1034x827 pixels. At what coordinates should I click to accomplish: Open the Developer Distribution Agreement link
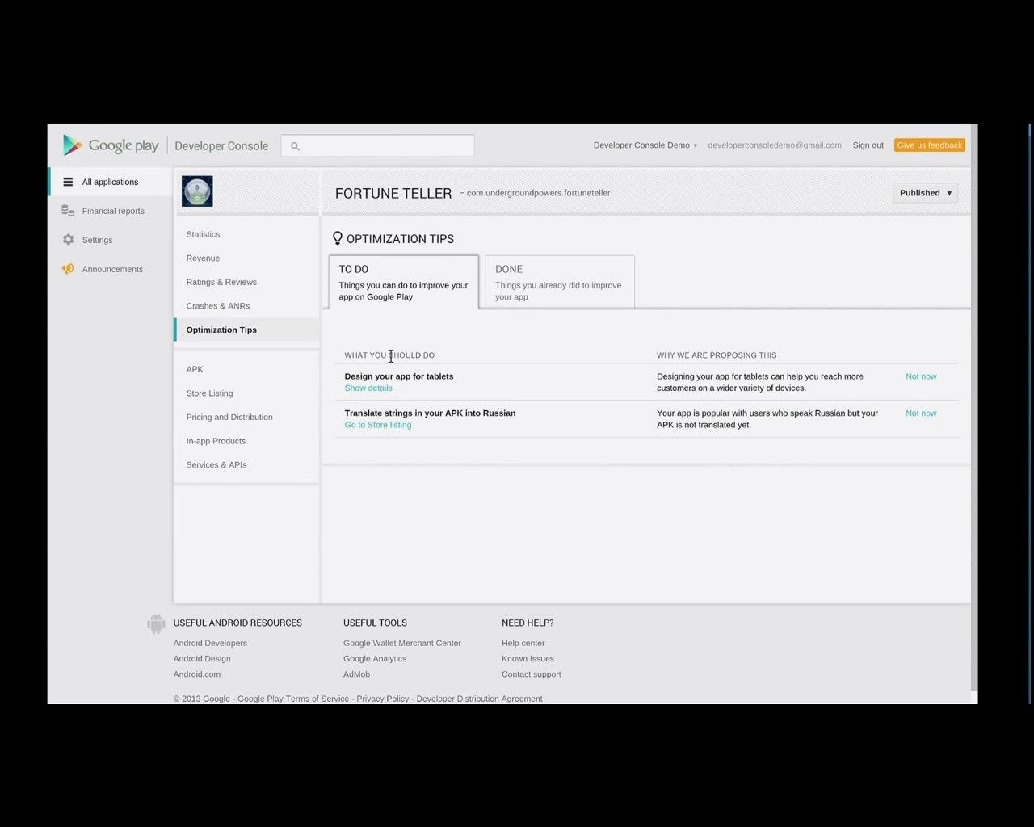479,699
